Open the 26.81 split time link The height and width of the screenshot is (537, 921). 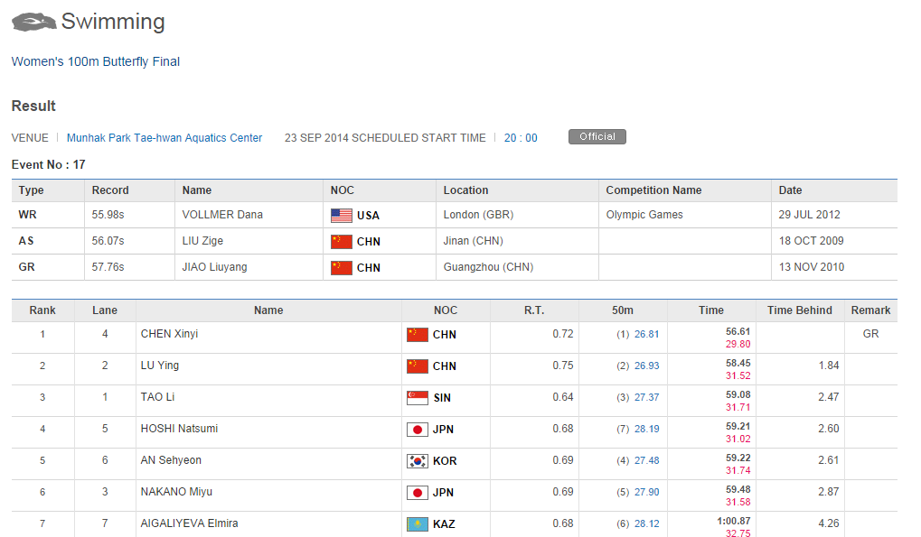pyautogui.click(x=647, y=334)
